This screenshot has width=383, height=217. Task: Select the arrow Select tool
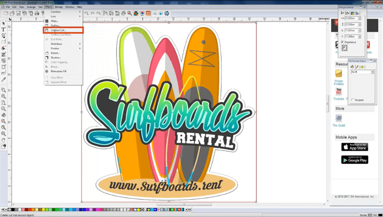(3, 23)
